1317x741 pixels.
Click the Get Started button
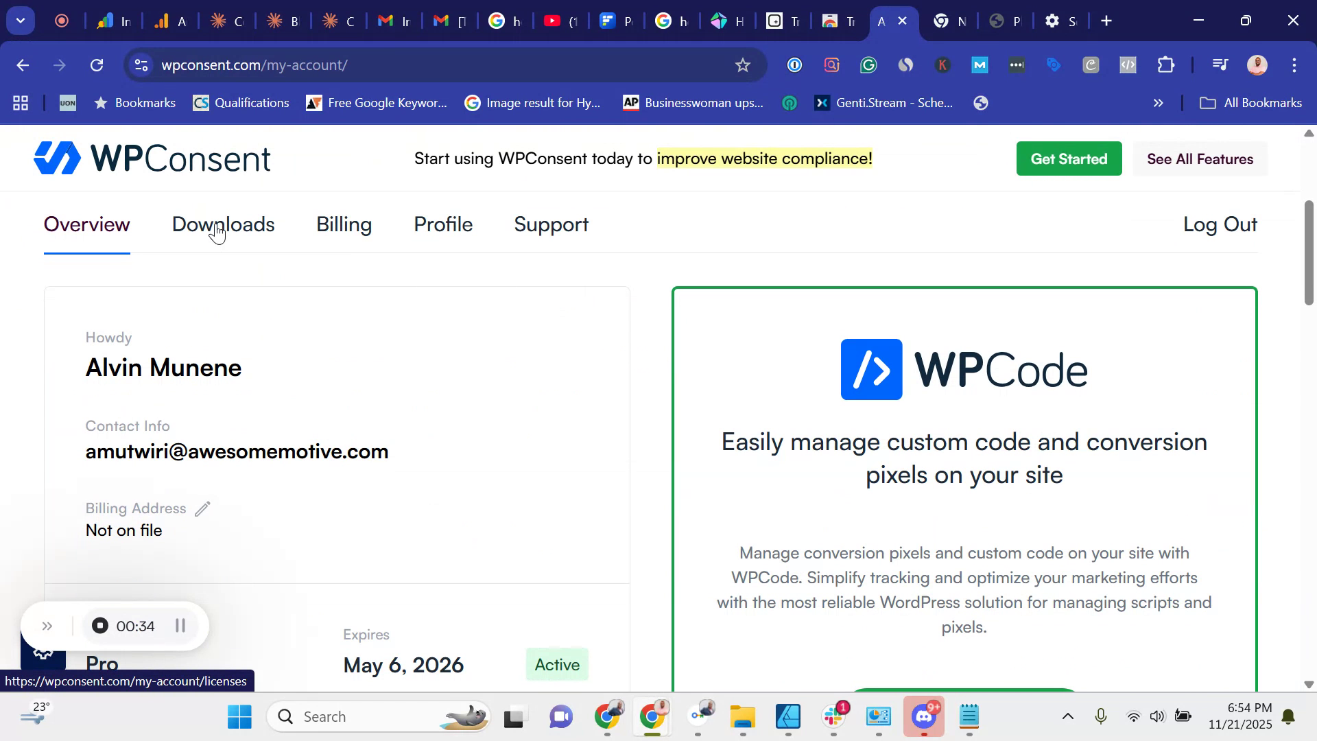(x=1069, y=158)
